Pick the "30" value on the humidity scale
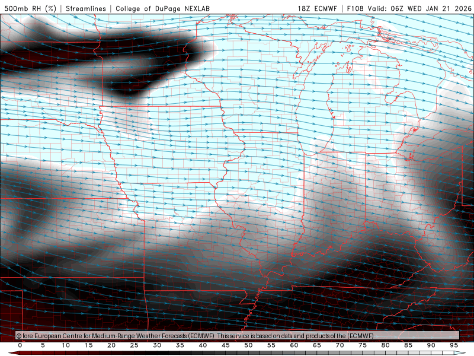The height and width of the screenshot is (356, 474). [157, 345]
